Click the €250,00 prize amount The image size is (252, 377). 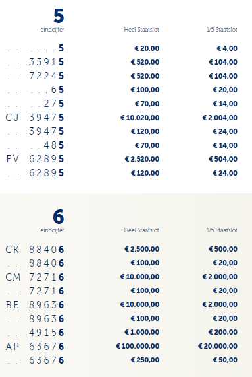point(145,360)
